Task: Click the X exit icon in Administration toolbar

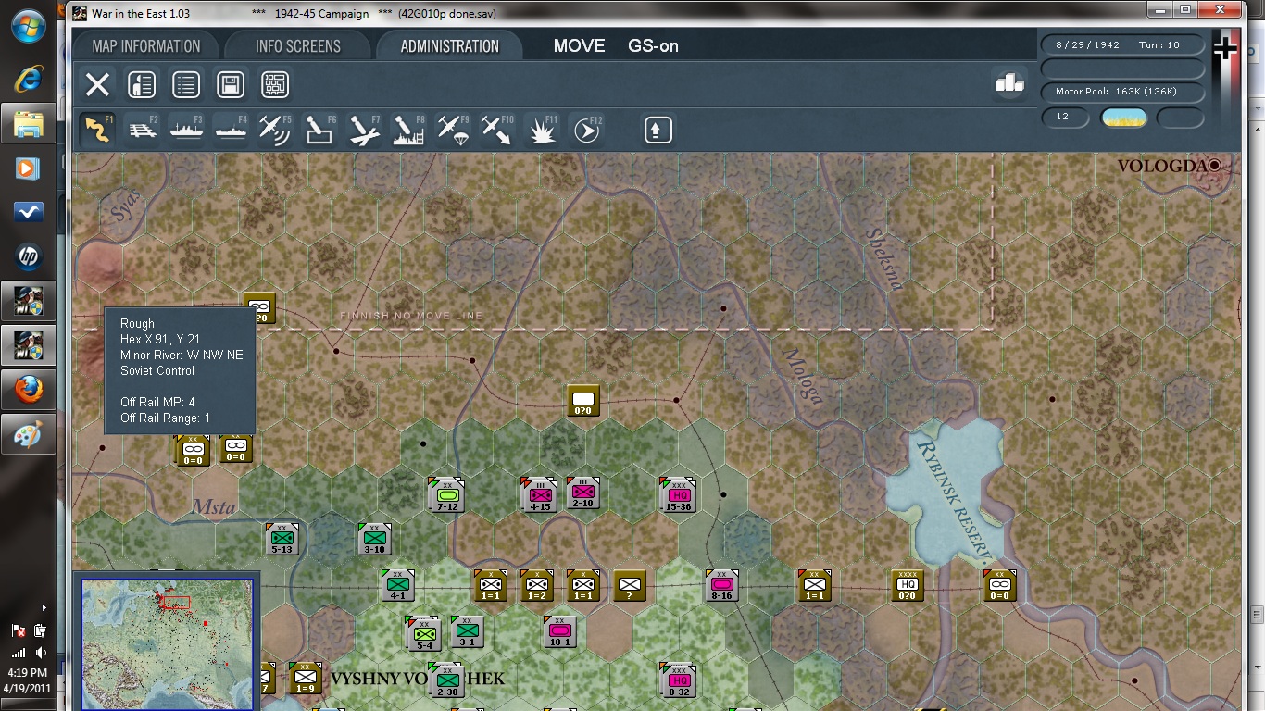Action: [x=97, y=85]
